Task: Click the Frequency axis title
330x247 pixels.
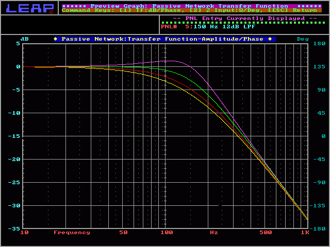Action: (x=72, y=233)
